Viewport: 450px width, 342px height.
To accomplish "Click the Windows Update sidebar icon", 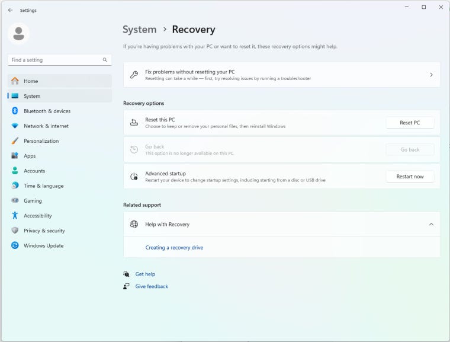I will point(15,245).
